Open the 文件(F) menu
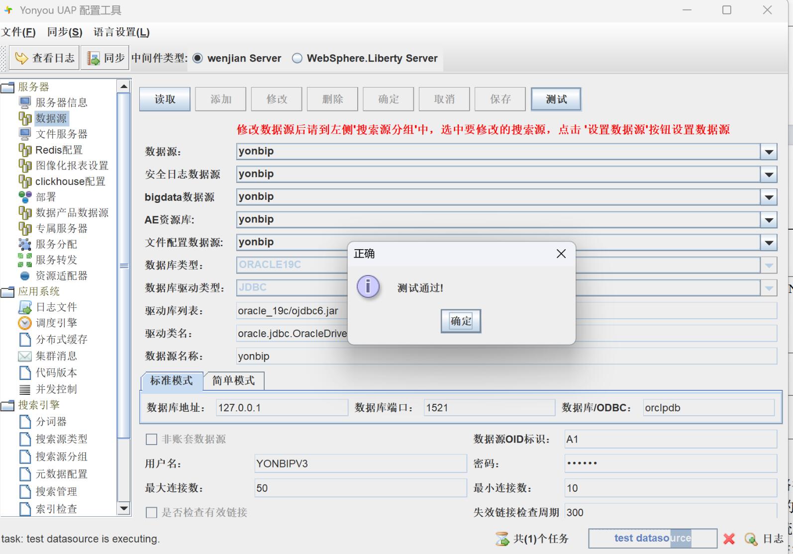This screenshot has height=554, width=793. [18, 32]
